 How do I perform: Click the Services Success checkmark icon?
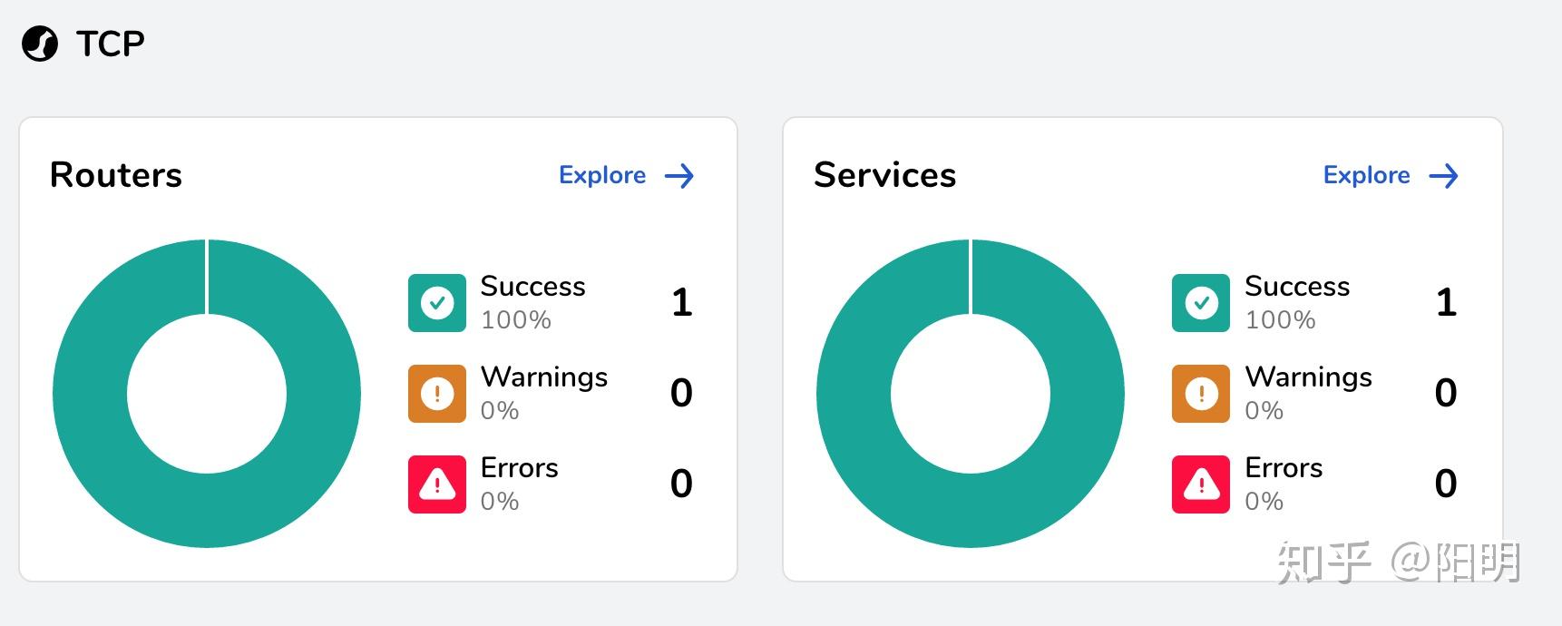point(1201,303)
